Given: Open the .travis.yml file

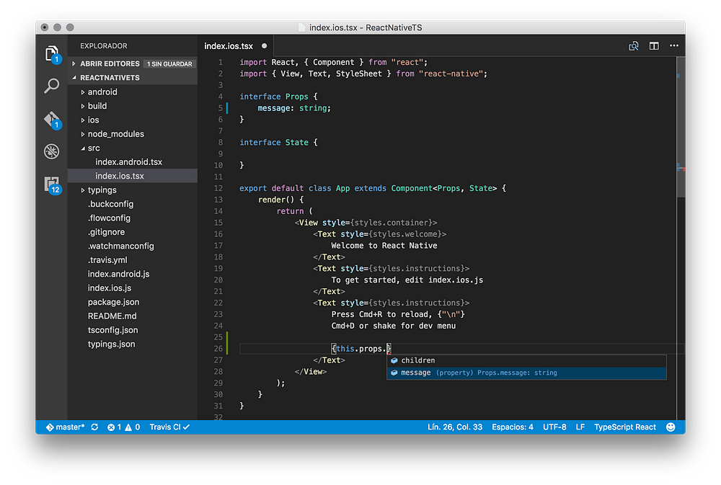Looking at the screenshot, I should pos(133,260).
